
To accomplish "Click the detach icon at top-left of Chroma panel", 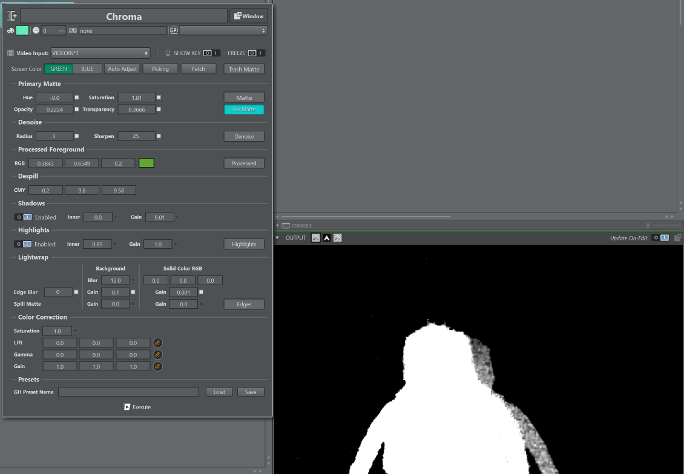I will (12, 16).
